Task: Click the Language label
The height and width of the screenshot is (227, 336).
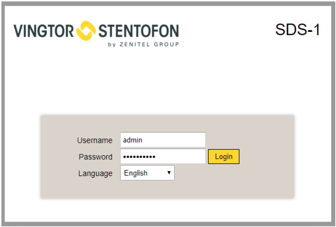Action: (95, 174)
